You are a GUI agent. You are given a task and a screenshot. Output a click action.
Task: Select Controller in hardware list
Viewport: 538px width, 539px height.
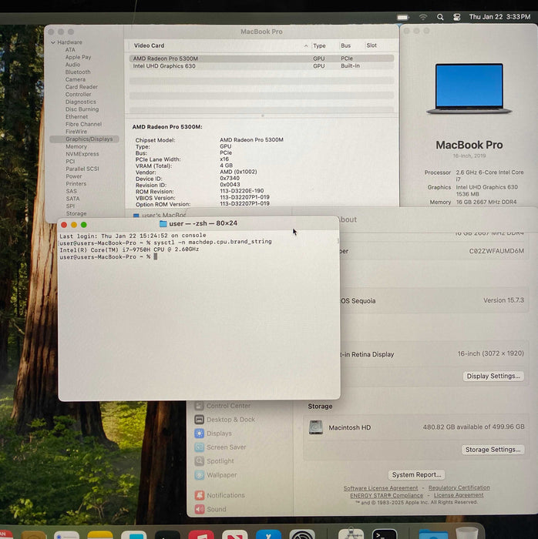pyautogui.click(x=78, y=94)
